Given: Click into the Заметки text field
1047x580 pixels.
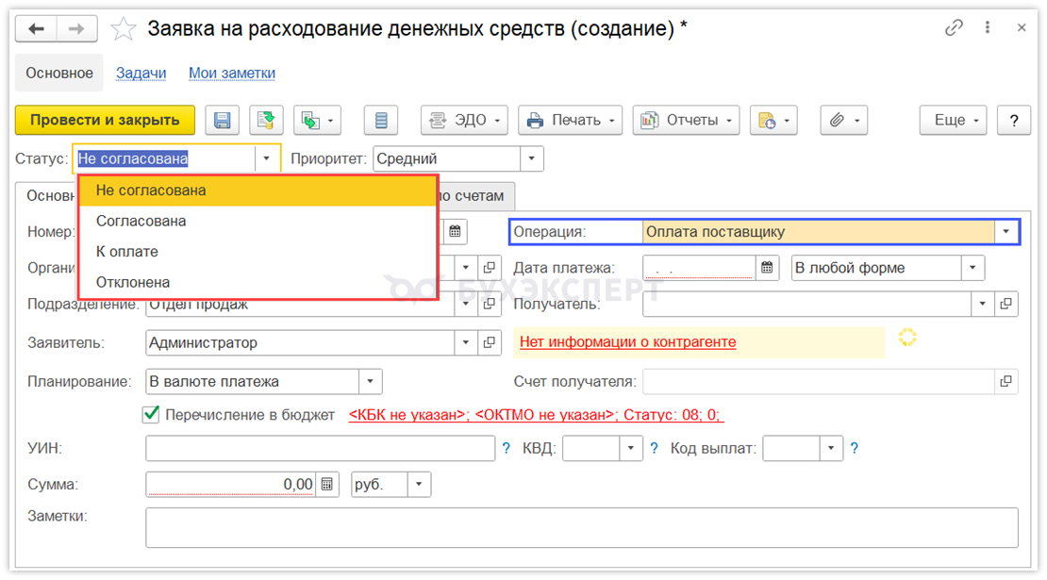Looking at the screenshot, I should coord(581,527).
